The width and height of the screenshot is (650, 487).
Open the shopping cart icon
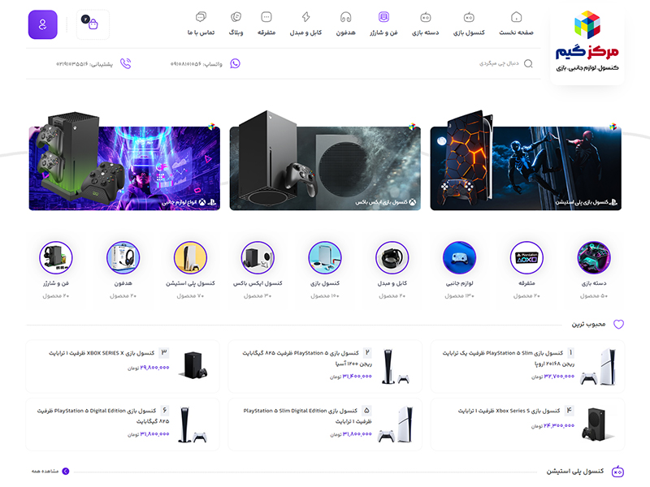pyautogui.click(x=93, y=25)
